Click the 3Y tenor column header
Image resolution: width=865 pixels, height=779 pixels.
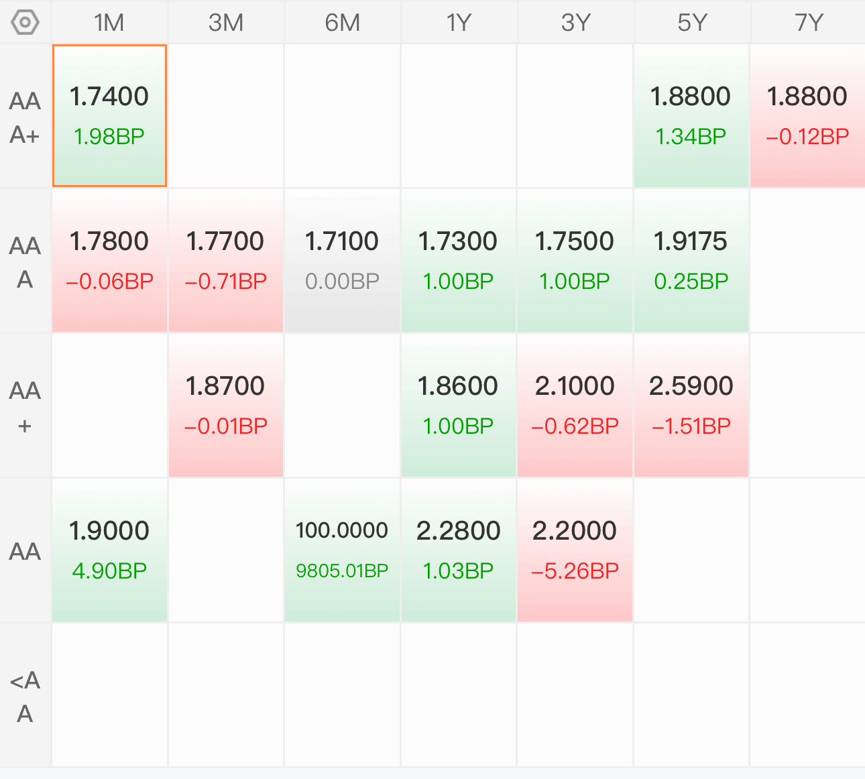[x=575, y=22]
